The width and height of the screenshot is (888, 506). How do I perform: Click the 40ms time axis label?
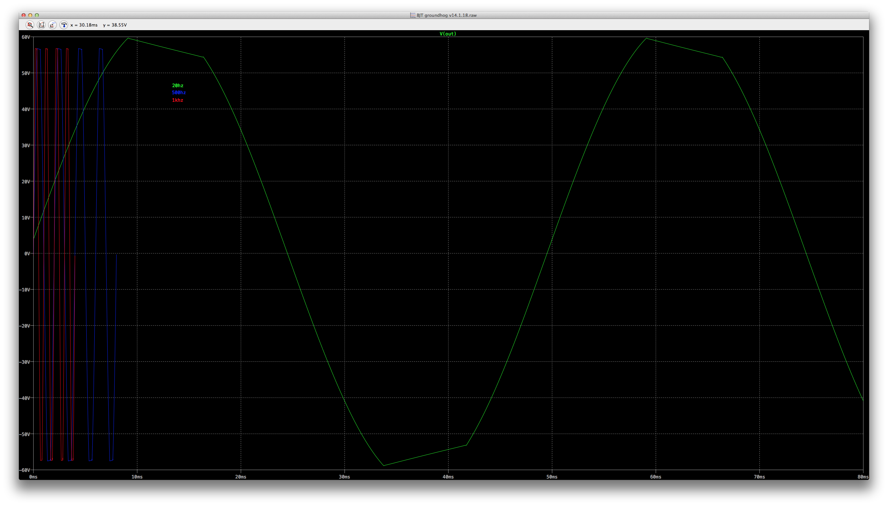(x=448, y=477)
